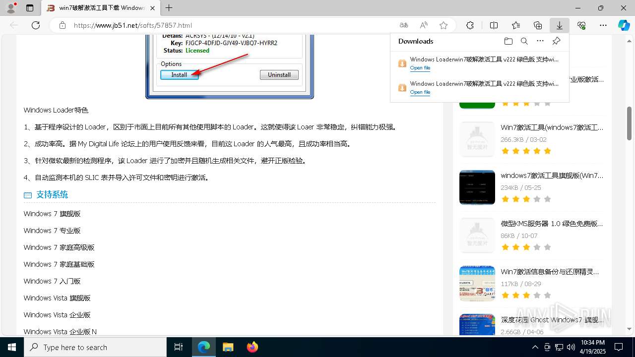Screen dimensions: 635x357
Task: Click the jb51.net address bar URL
Action: click(x=133, y=25)
